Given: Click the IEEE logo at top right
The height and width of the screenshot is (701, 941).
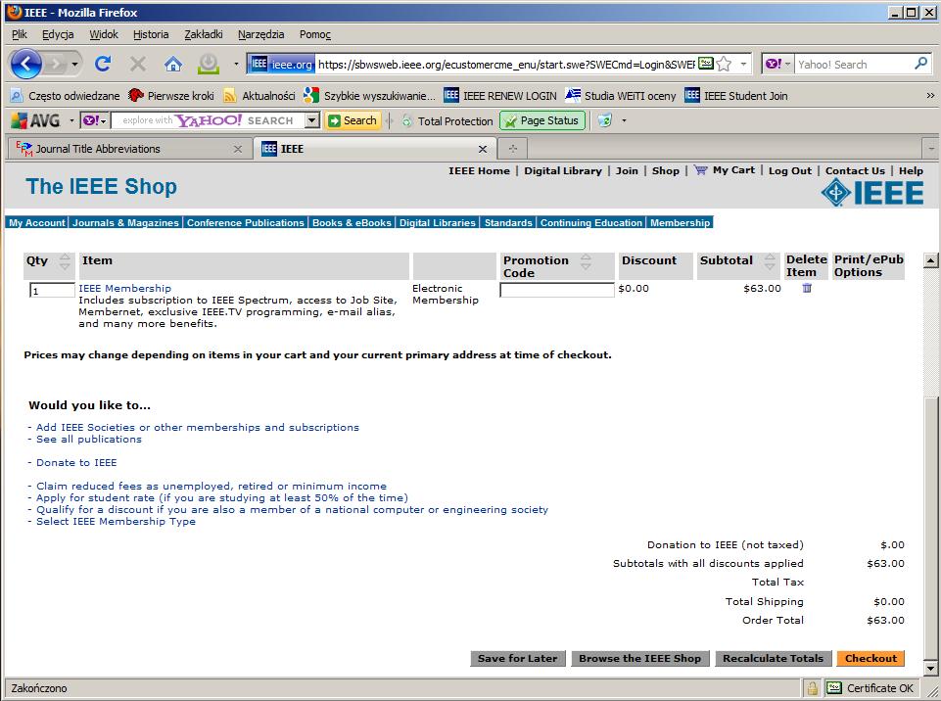Looking at the screenshot, I should click(x=872, y=193).
